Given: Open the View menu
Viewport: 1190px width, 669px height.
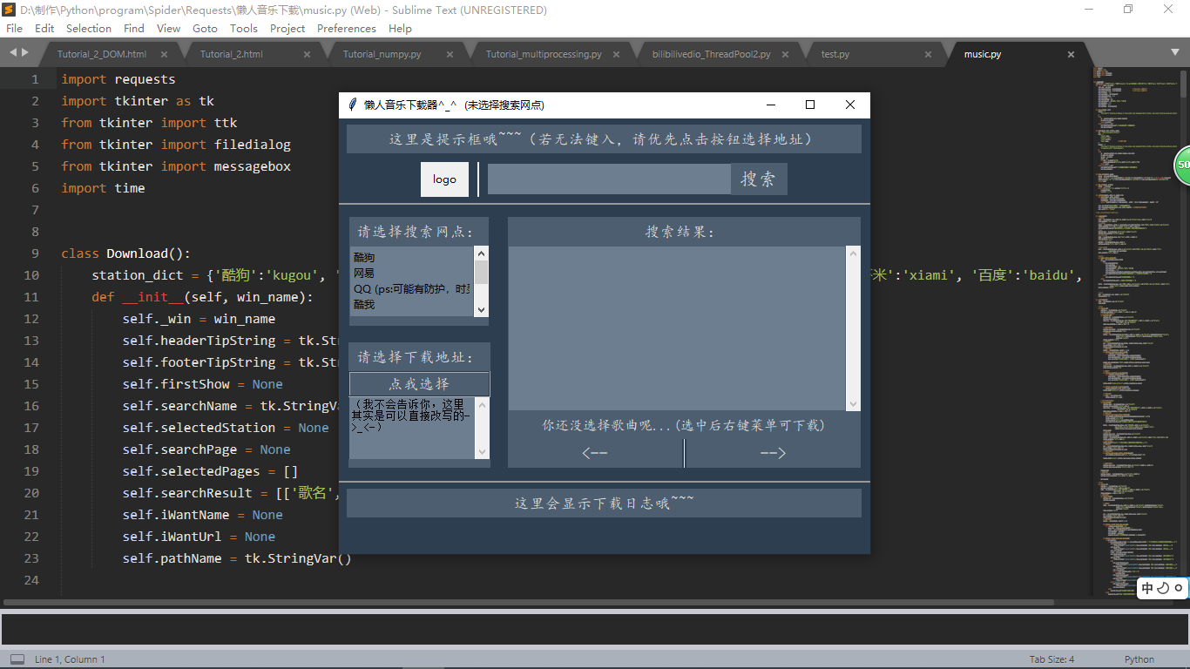Looking at the screenshot, I should click(169, 28).
